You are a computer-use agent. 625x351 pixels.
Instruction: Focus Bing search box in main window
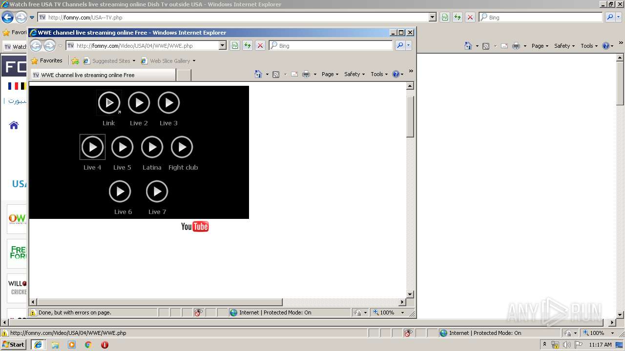click(x=541, y=17)
